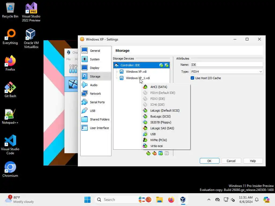
Task: Open File menu in VirtualBox Manager window
Action: tap(68, 59)
